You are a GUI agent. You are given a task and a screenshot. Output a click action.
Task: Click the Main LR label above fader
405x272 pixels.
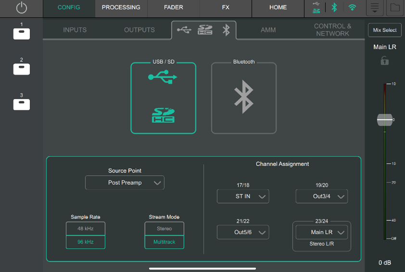(385, 47)
